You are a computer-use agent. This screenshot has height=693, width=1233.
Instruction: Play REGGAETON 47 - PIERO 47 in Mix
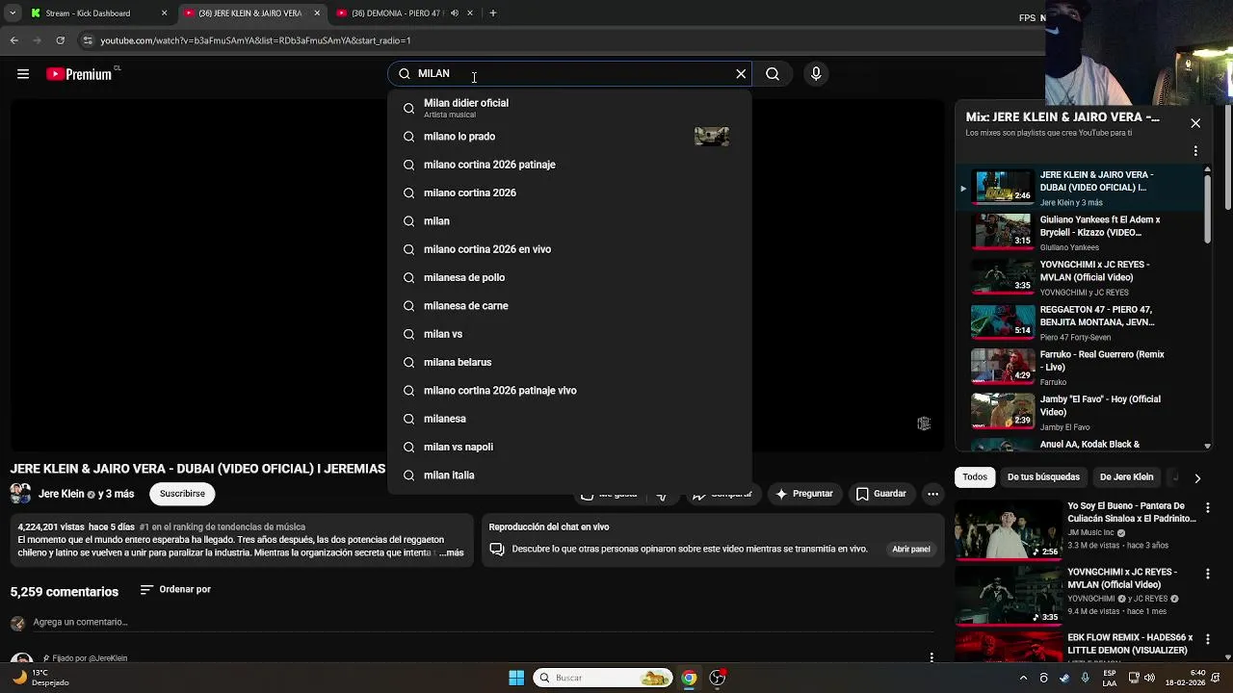tap(1079, 322)
